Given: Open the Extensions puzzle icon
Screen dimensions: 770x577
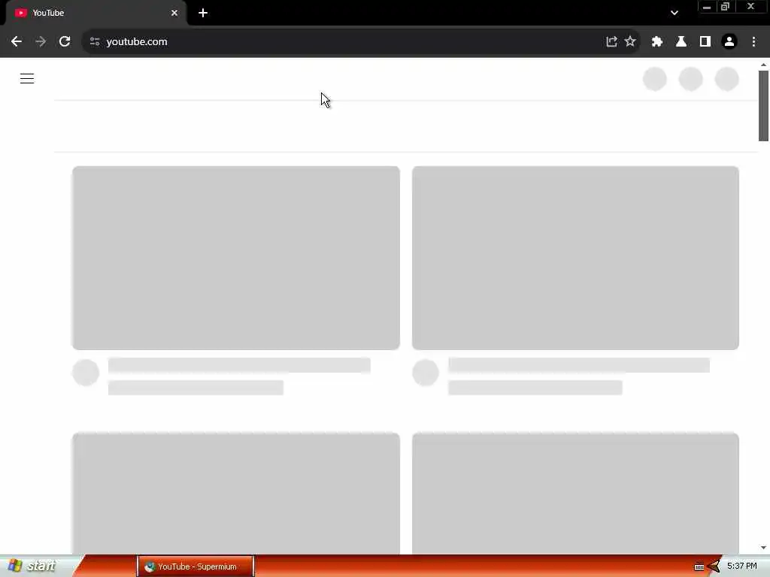Looking at the screenshot, I should 657,42.
